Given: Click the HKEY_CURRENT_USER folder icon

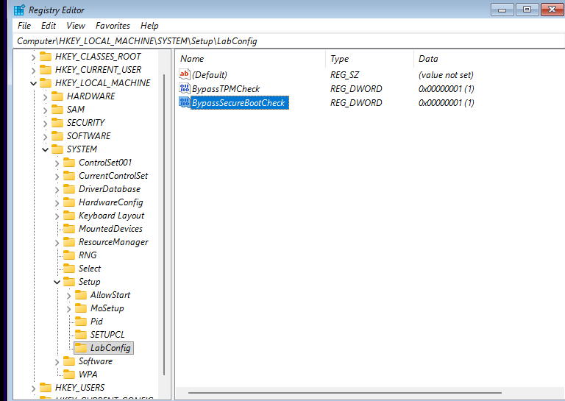Looking at the screenshot, I should [x=46, y=70].
